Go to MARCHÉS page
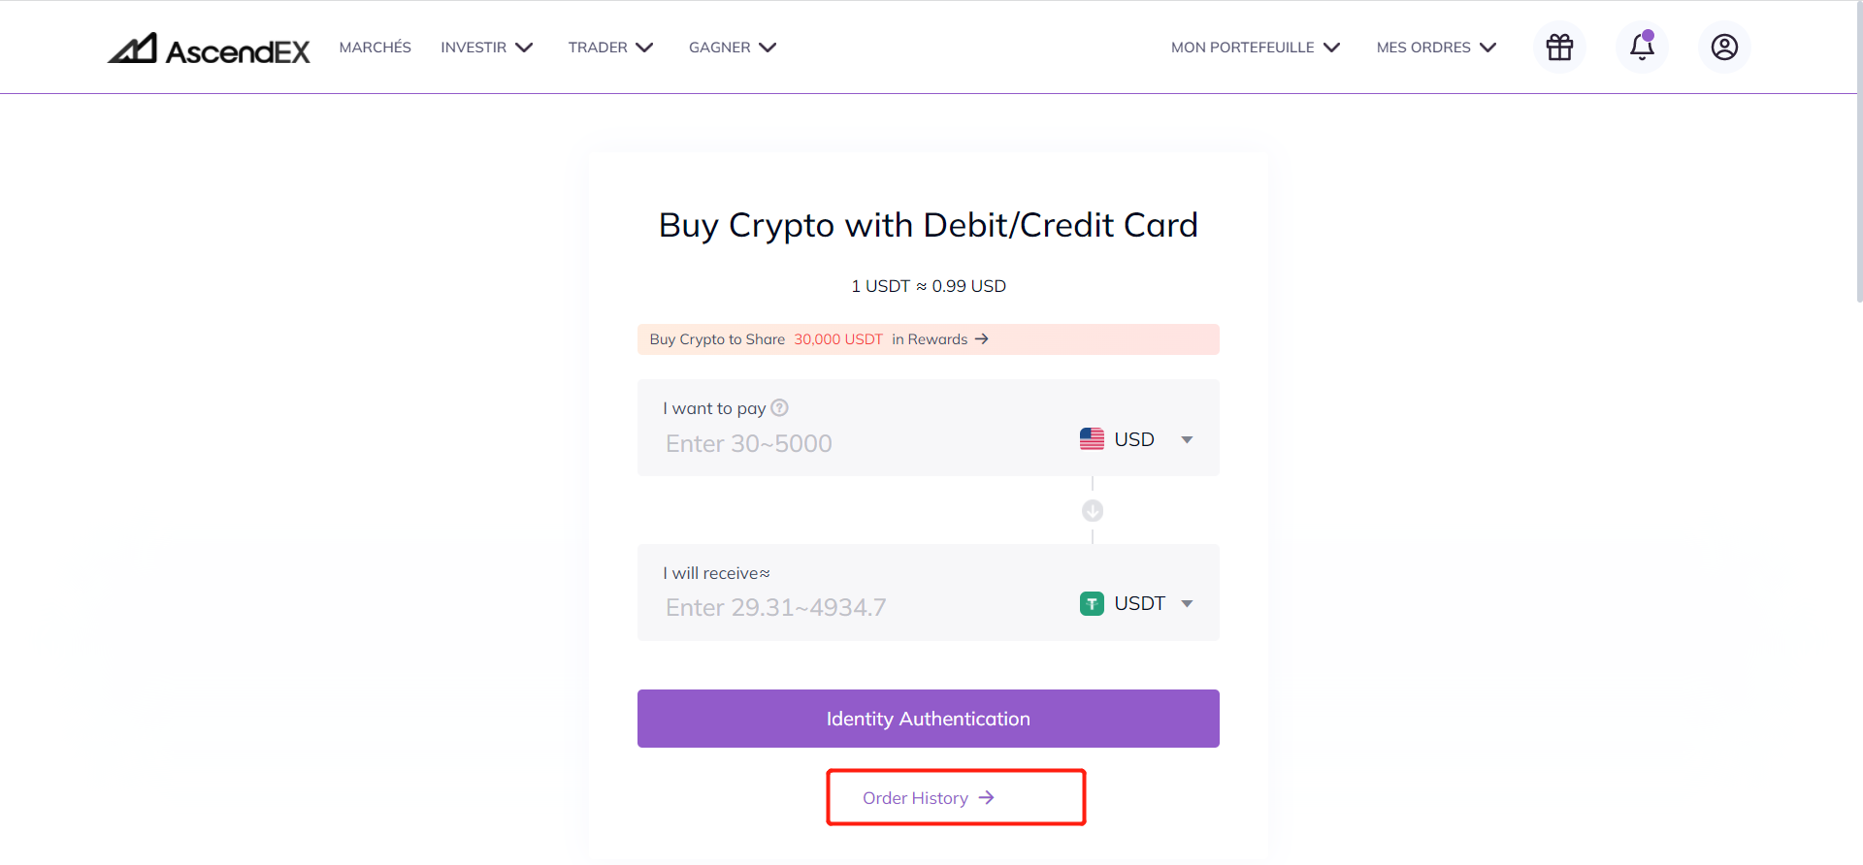1863x865 pixels. click(x=376, y=48)
